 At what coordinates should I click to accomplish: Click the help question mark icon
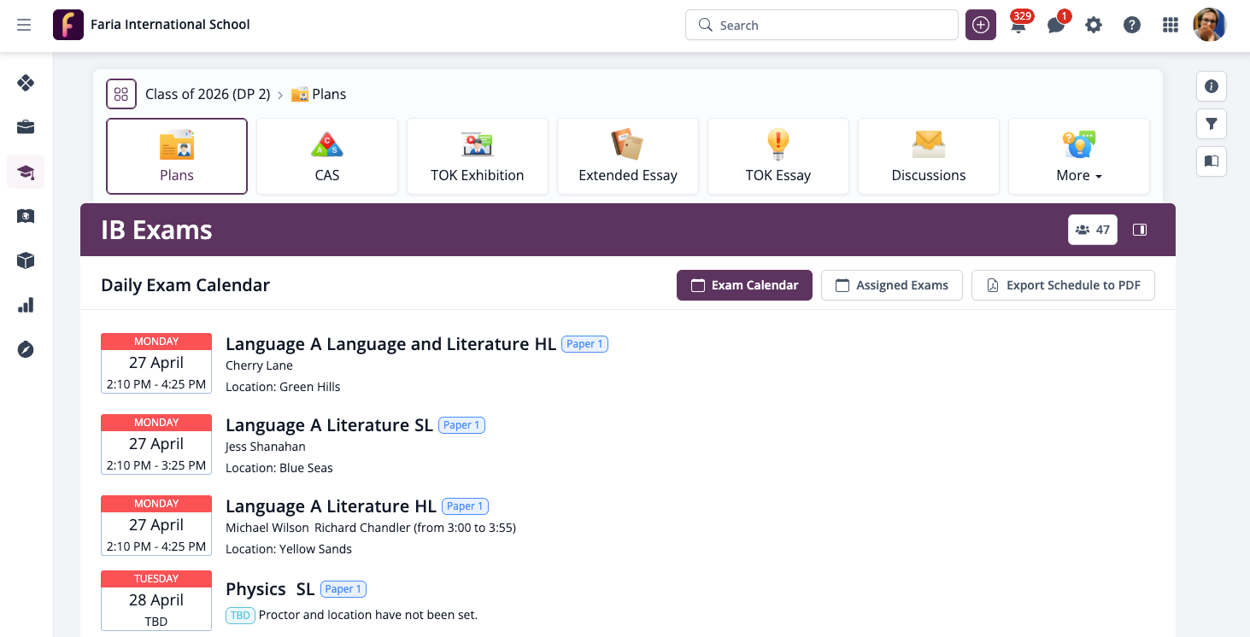click(x=1132, y=26)
